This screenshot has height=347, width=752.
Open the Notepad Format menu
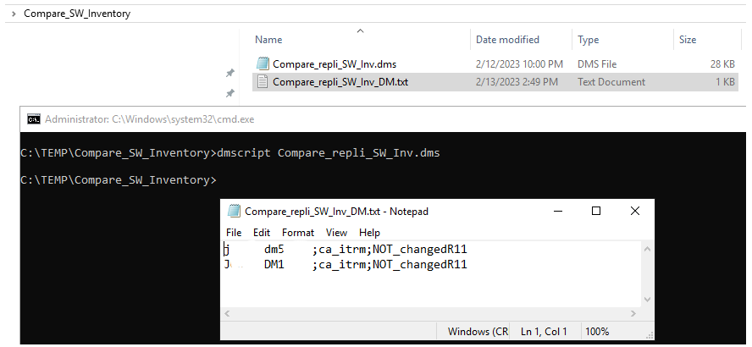(x=298, y=232)
